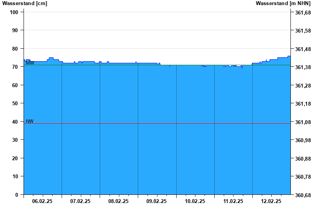The height and width of the screenshot is (216, 314).
Task: Click right axis value 361,58
Action: pos(303,31)
